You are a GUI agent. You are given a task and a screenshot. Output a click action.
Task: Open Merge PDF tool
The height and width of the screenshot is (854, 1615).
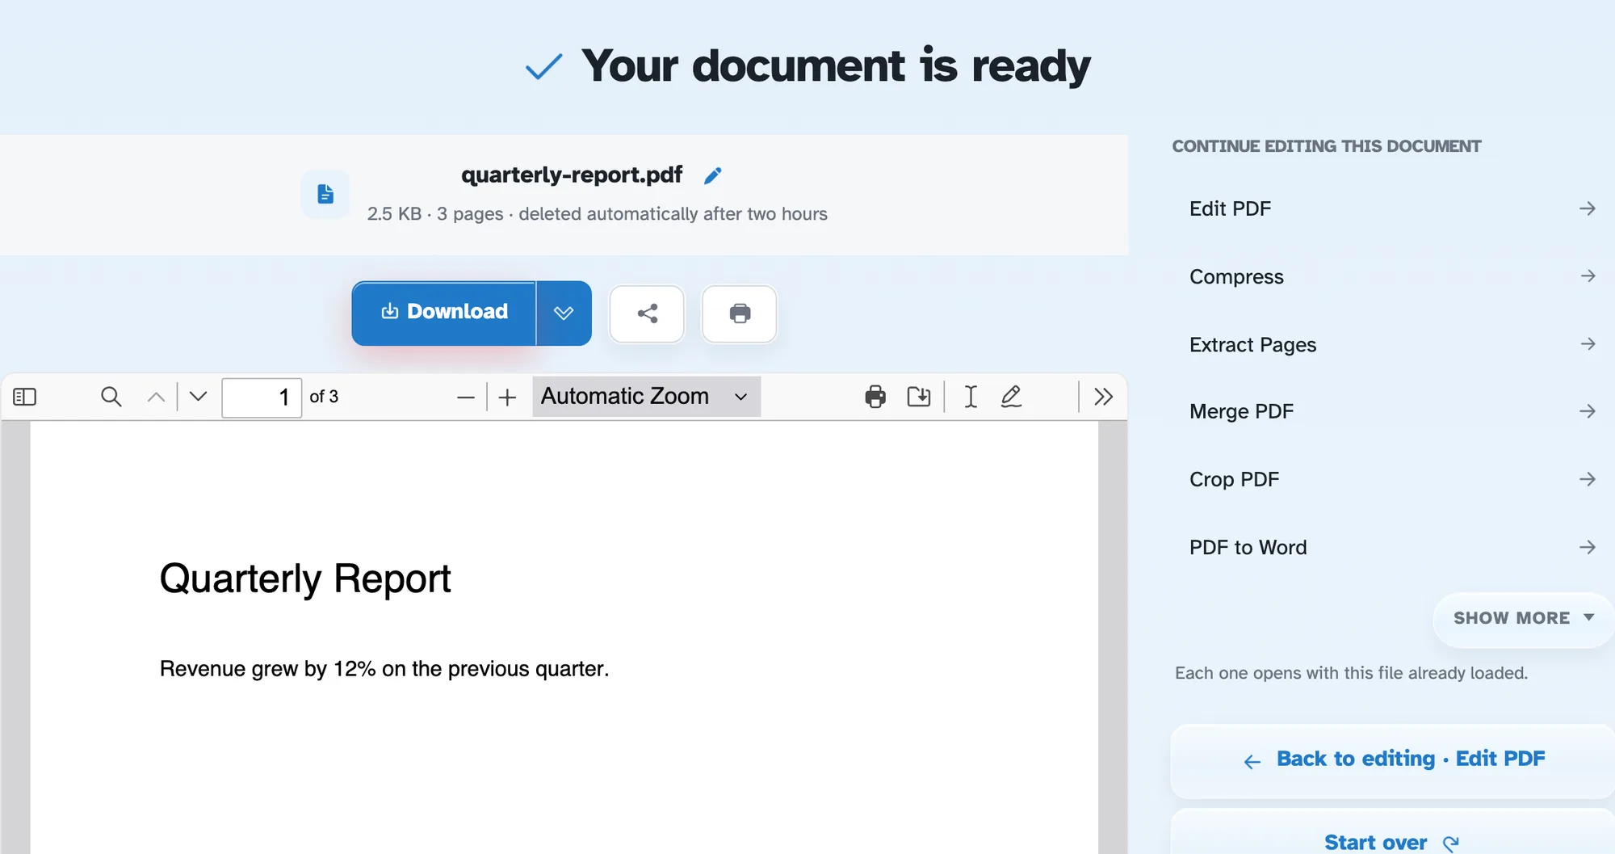point(1392,411)
